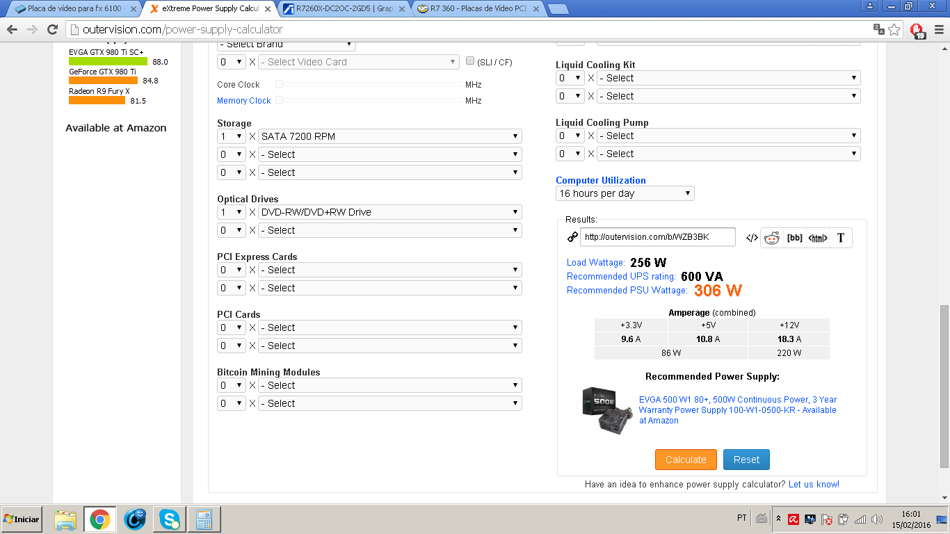Open the EVGA 500 W1 Amazon link
The image size is (950, 534).
[738, 410]
